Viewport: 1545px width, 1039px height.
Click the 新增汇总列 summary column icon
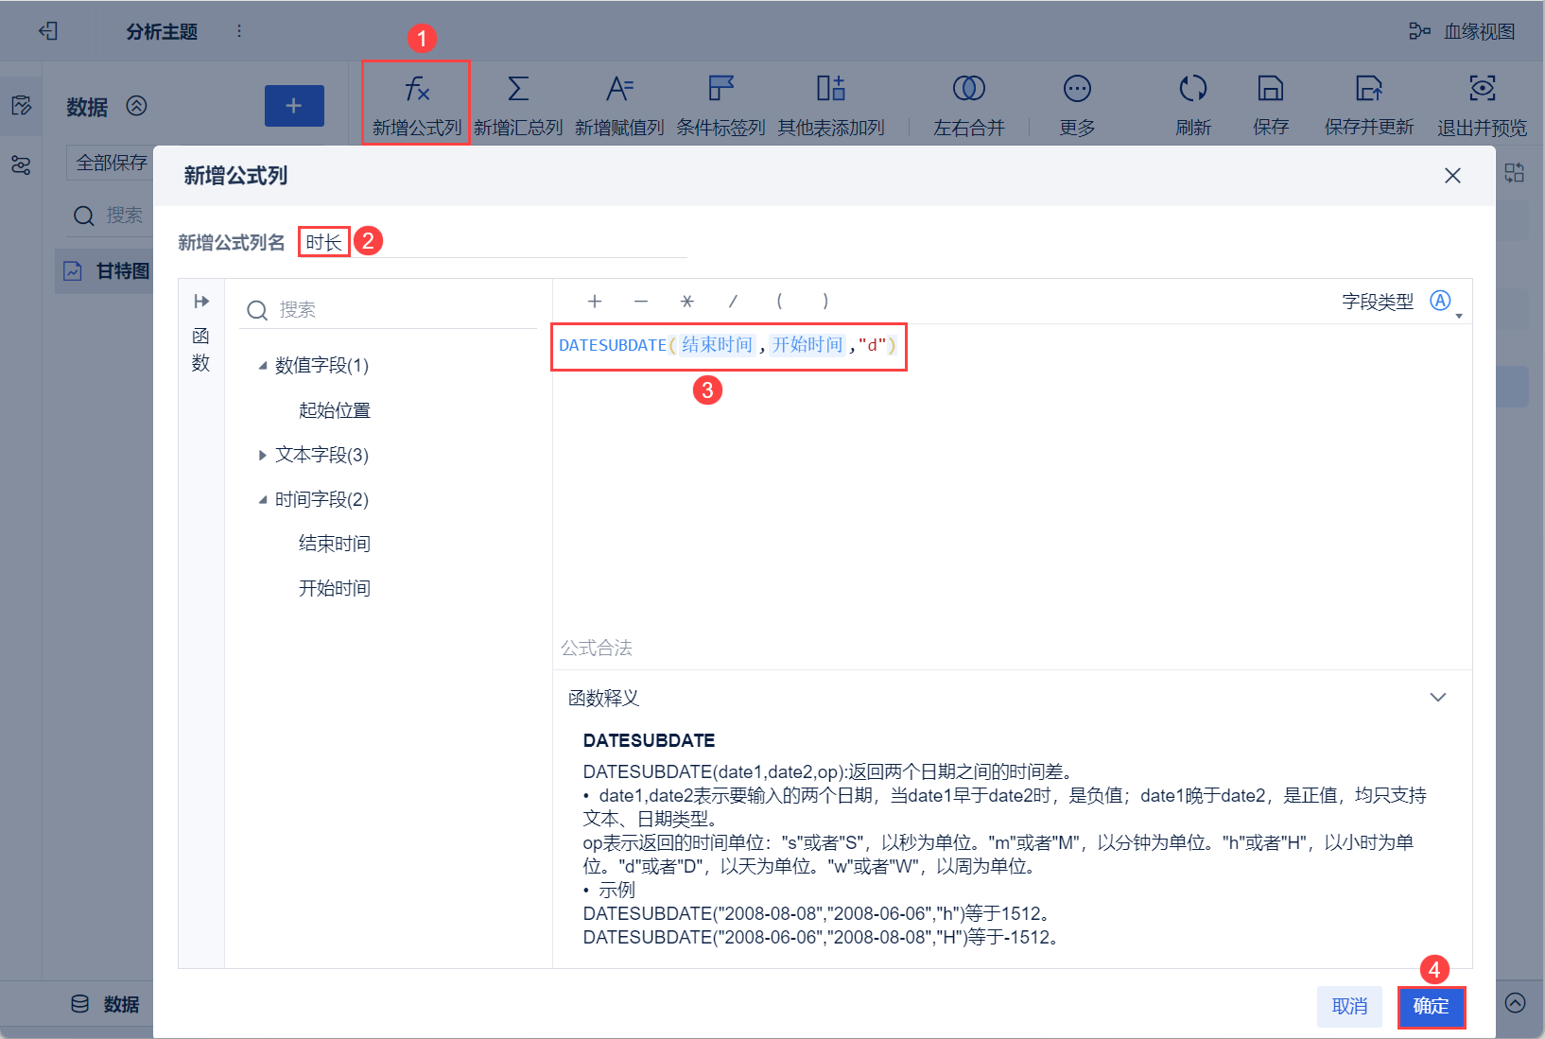(518, 102)
